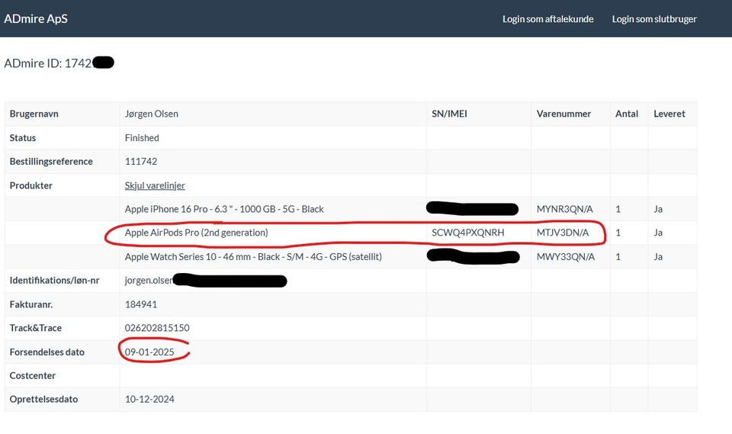This screenshot has width=732, height=434.
Task: Select creation date 10-12-2024
Action: click(149, 400)
